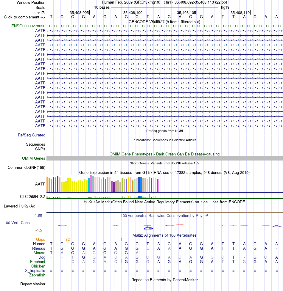Click the hg19 scale label

(x=225, y=7)
